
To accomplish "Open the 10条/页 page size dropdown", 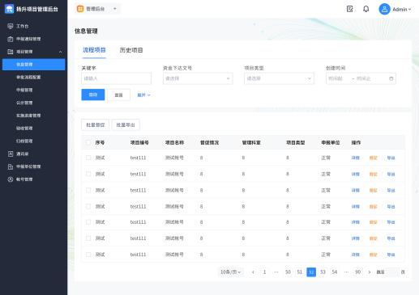I will (x=230, y=272).
